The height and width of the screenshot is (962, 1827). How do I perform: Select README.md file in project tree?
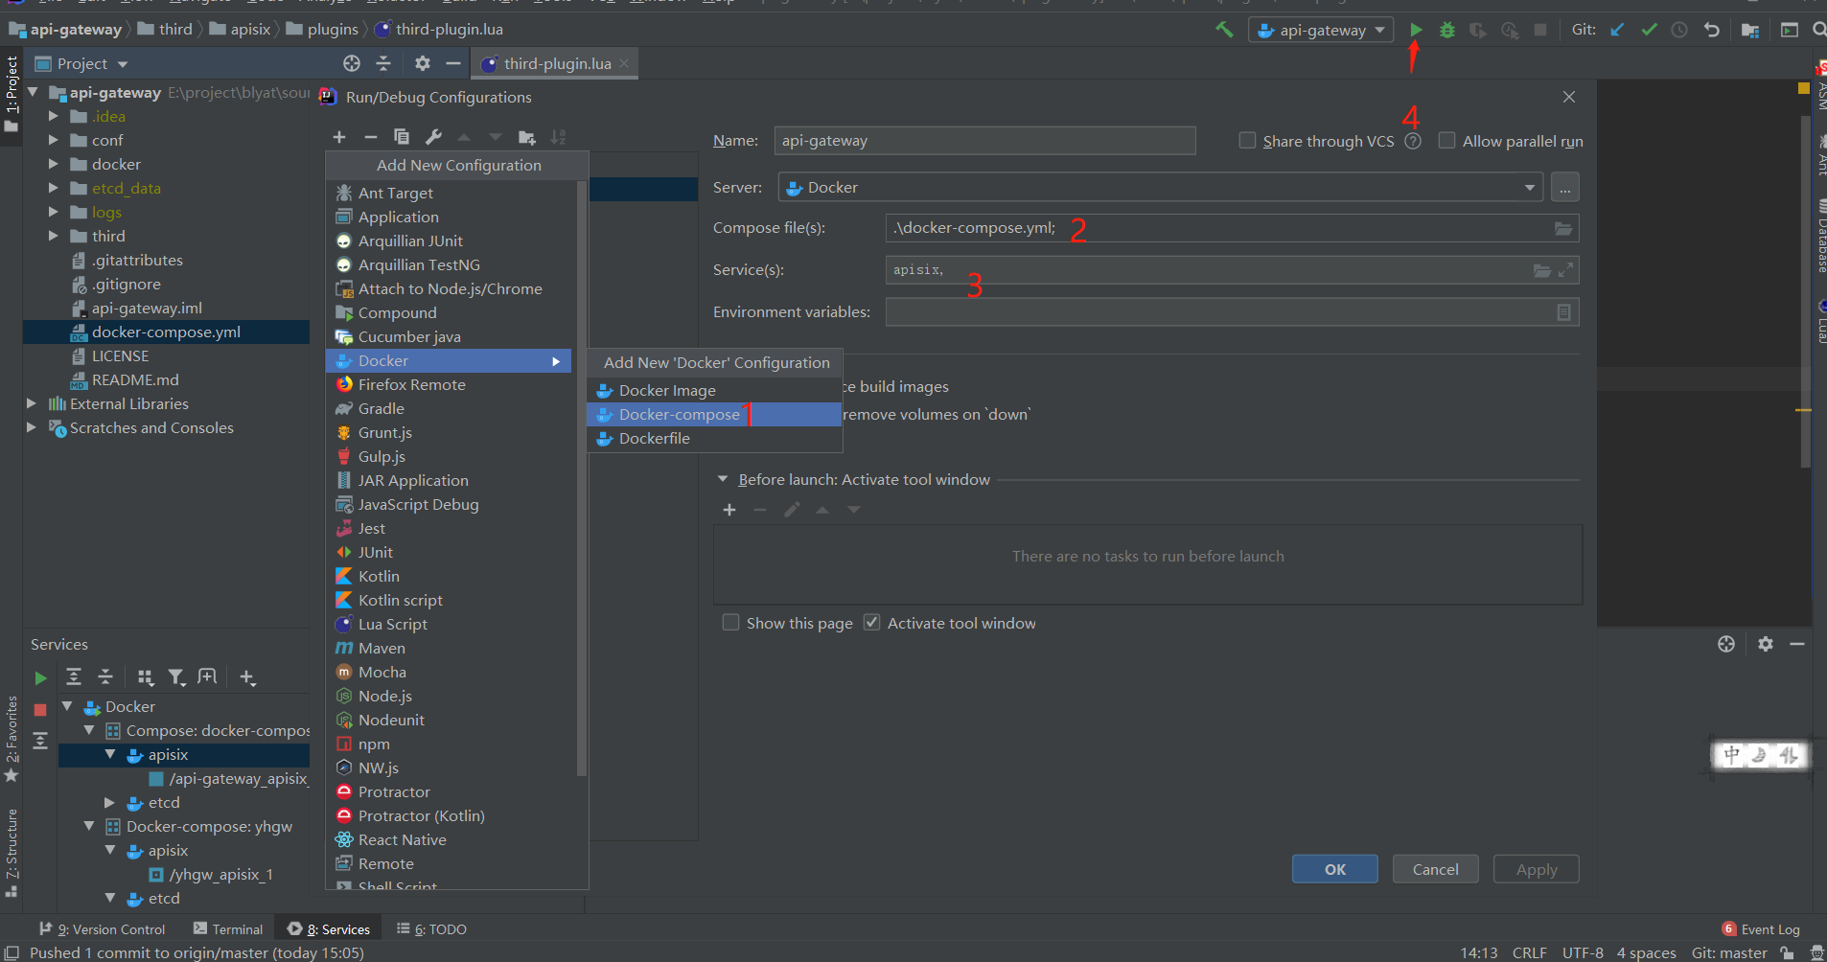tap(135, 379)
